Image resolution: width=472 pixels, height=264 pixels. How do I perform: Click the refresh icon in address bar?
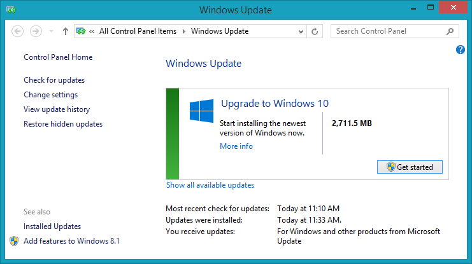click(x=315, y=31)
